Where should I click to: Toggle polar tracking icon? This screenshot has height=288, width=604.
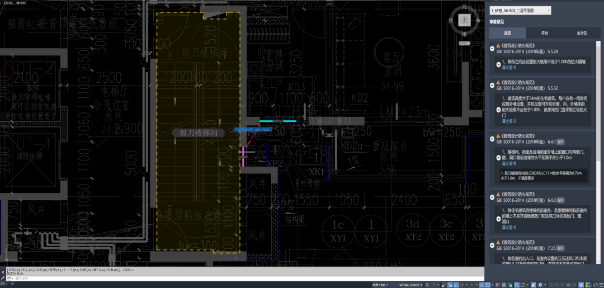pos(462,285)
